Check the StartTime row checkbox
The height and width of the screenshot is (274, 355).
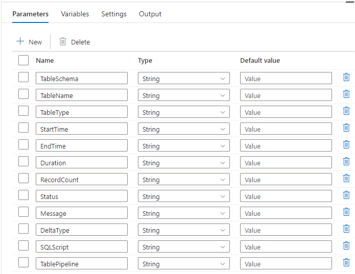click(x=23, y=128)
